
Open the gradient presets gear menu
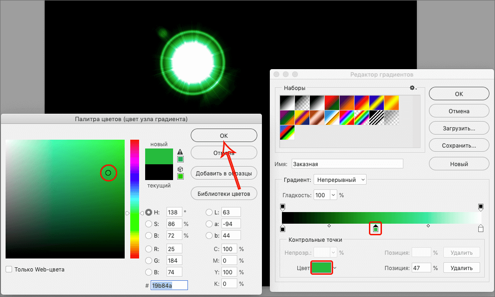(413, 88)
